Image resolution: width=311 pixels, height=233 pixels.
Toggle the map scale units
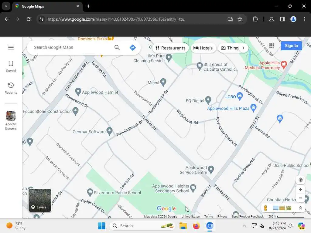[286, 217]
